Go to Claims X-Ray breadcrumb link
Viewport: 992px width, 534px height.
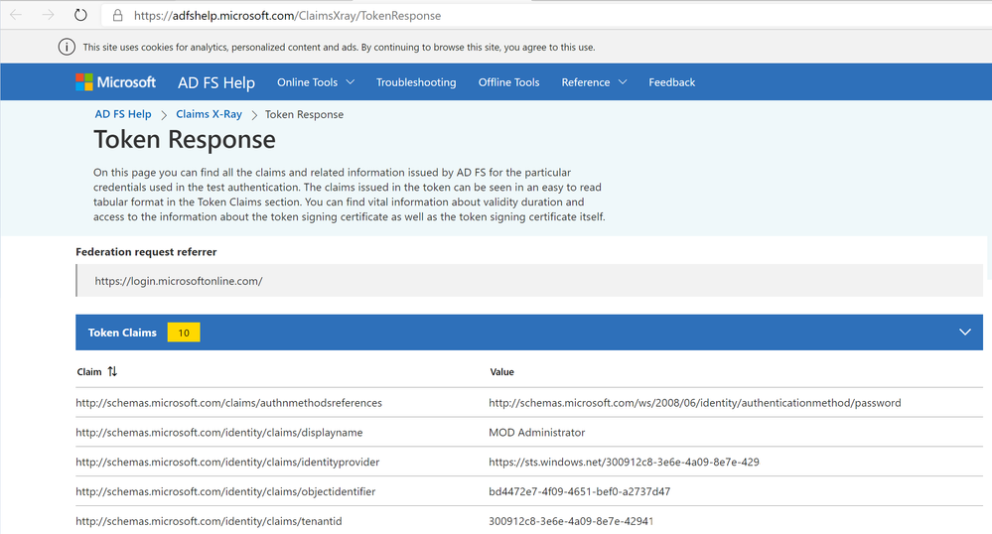tap(209, 114)
